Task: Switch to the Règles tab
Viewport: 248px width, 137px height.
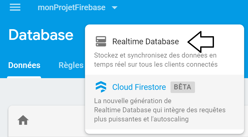Action: (71, 65)
